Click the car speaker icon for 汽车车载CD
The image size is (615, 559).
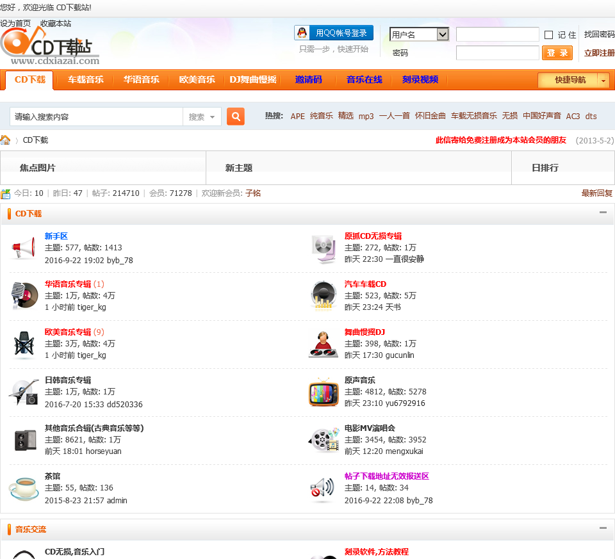click(x=324, y=295)
